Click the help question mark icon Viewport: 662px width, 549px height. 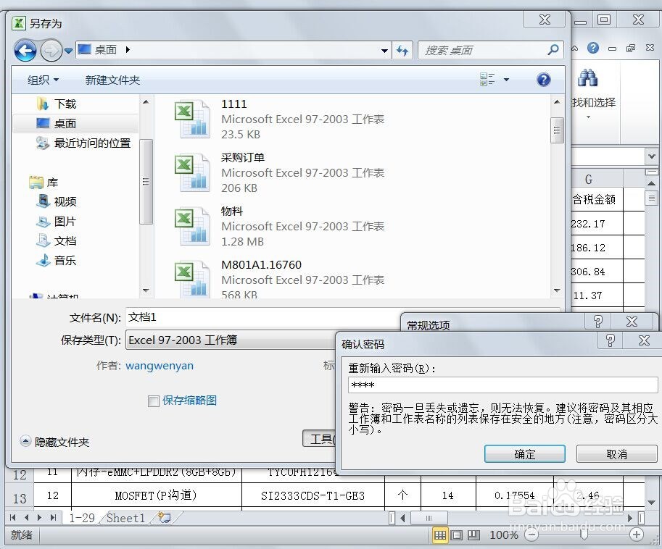pyautogui.click(x=544, y=80)
